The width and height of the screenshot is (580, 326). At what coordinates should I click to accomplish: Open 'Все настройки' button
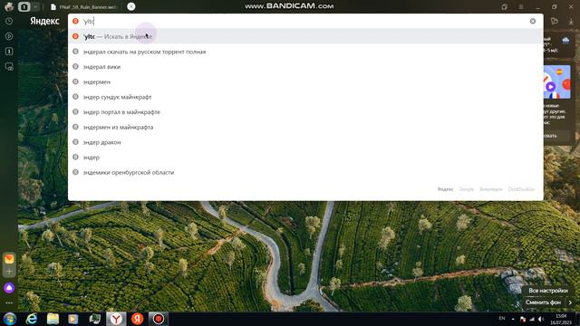(x=547, y=291)
